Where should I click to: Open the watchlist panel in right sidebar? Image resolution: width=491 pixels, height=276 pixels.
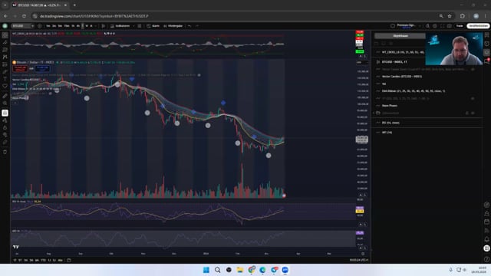tap(486, 35)
